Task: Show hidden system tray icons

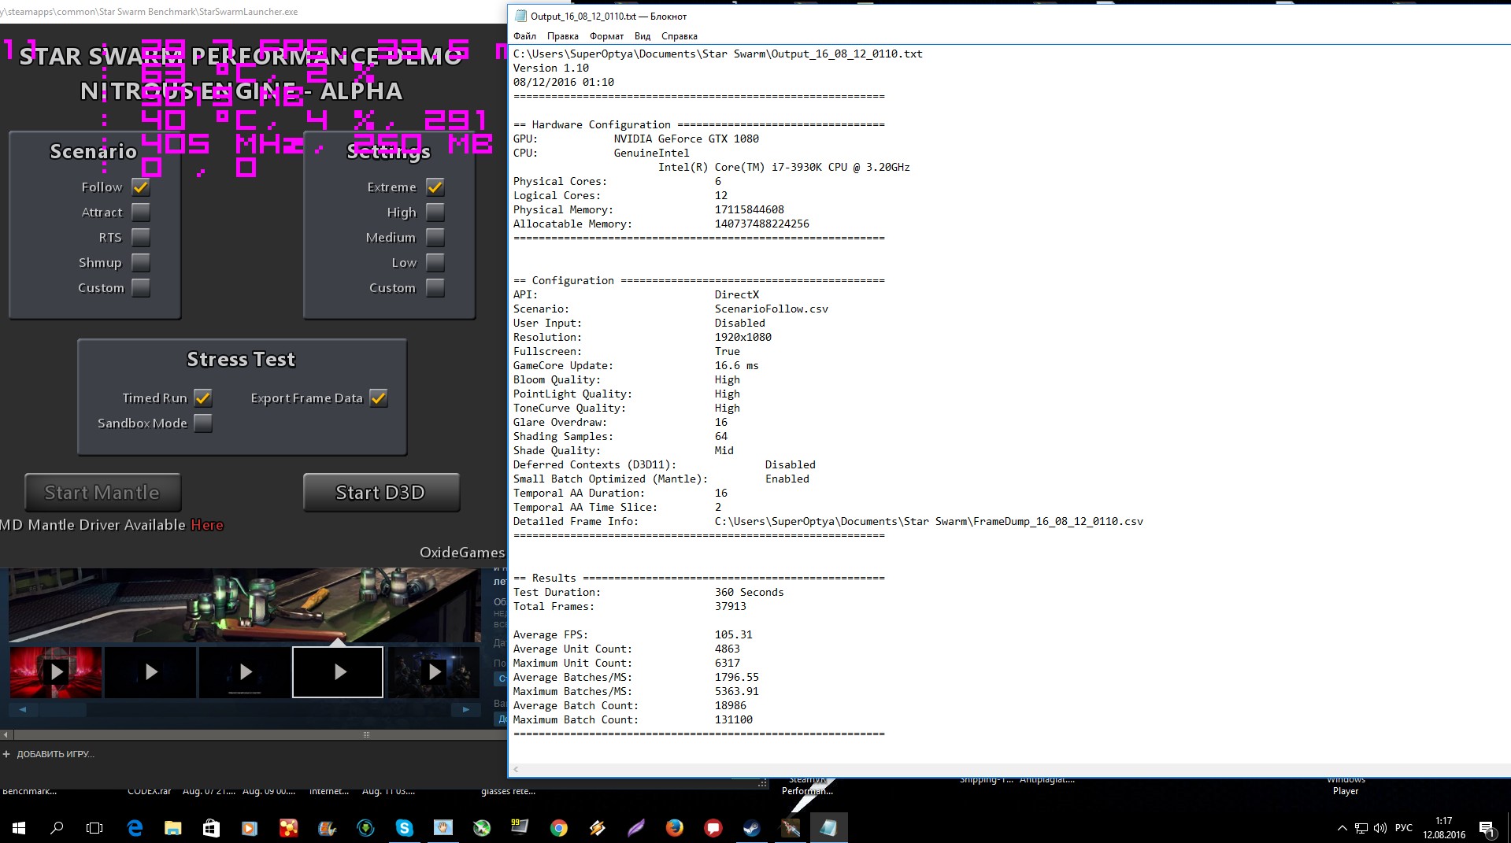Action: [x=1342, y=828]
